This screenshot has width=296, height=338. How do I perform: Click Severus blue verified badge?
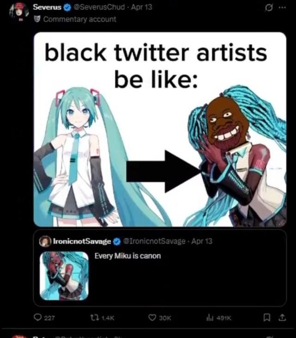(68, 7)
